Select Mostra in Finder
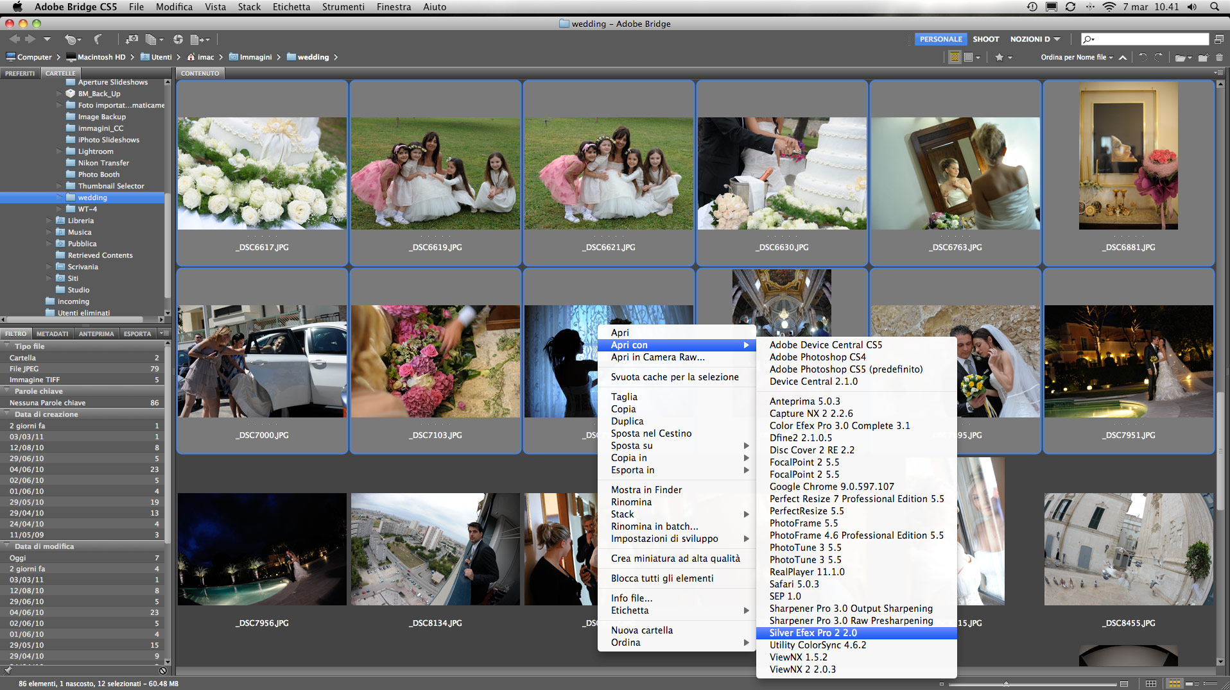 click(676, 490)
